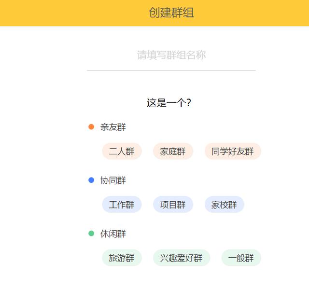Click the green dot beside 休闲群
Screen dimensions: 309x290
91,234
